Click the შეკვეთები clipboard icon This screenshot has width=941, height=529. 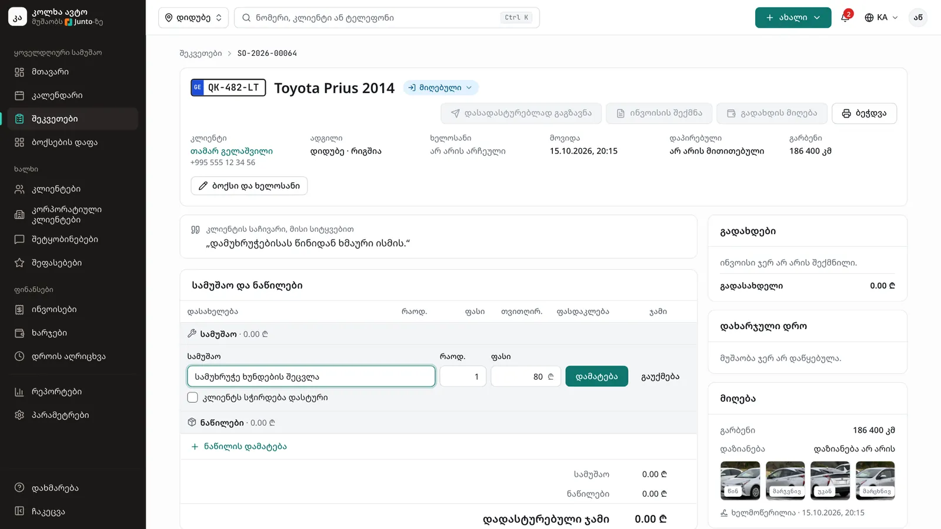(x=19, y=119)
